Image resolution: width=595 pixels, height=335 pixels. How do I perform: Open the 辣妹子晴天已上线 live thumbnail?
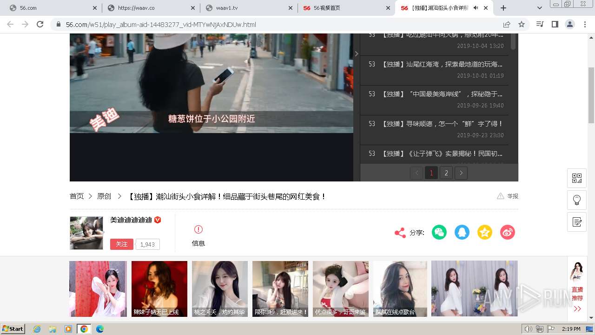coord(159,289)
